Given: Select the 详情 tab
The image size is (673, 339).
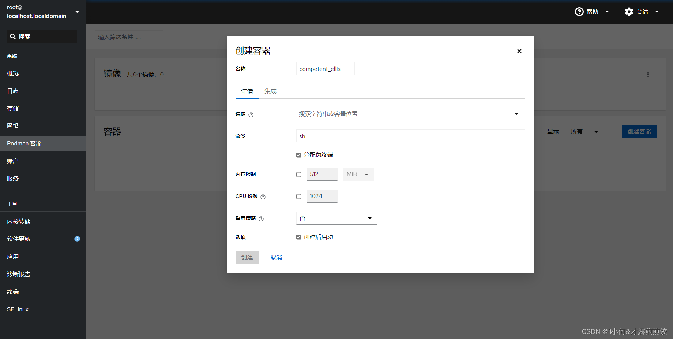Looking at the screenshot, I should (x=247, y=91).
